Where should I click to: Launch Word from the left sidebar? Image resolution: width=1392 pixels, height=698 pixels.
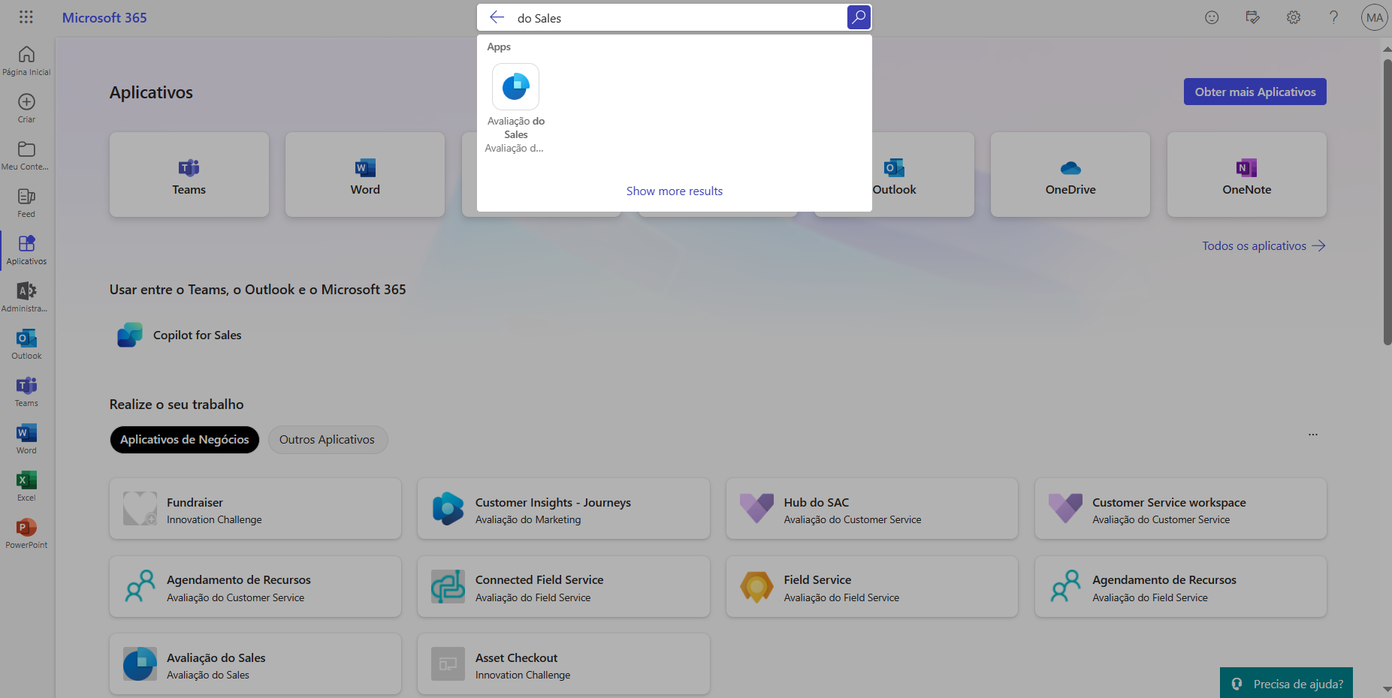(26, 439)
